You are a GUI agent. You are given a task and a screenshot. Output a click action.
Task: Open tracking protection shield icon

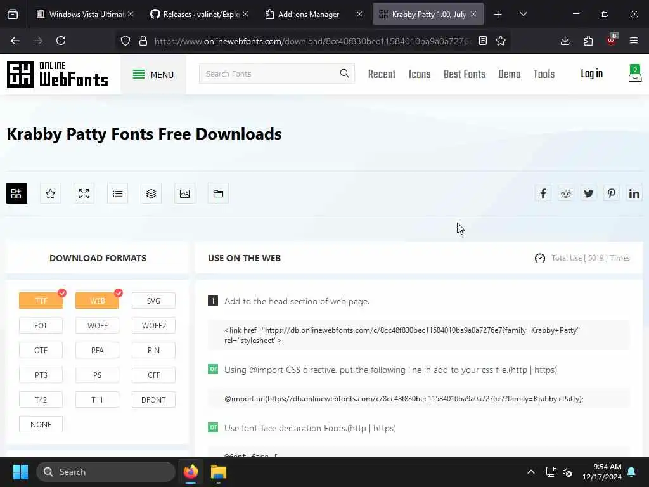pyautogui.click(x=125, y=41)
